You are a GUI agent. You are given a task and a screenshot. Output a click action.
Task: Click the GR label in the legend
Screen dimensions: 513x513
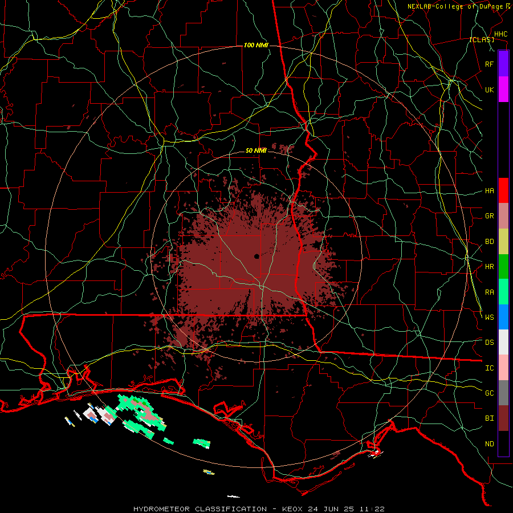[x=489, y=216]
